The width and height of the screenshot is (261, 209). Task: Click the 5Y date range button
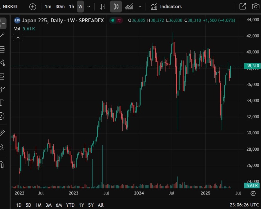click(x=91, y=205)
